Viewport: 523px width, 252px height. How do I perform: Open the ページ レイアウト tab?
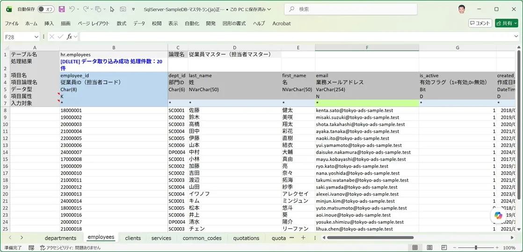click(x=94, y=24)
